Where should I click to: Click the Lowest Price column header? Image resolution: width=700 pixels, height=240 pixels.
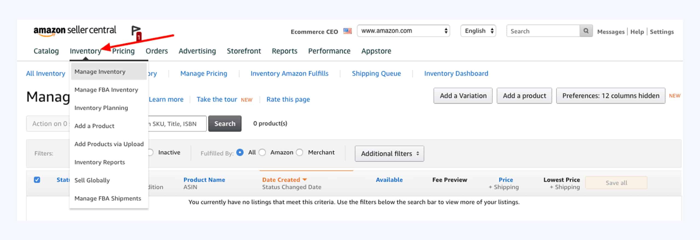tap(562, 180)
